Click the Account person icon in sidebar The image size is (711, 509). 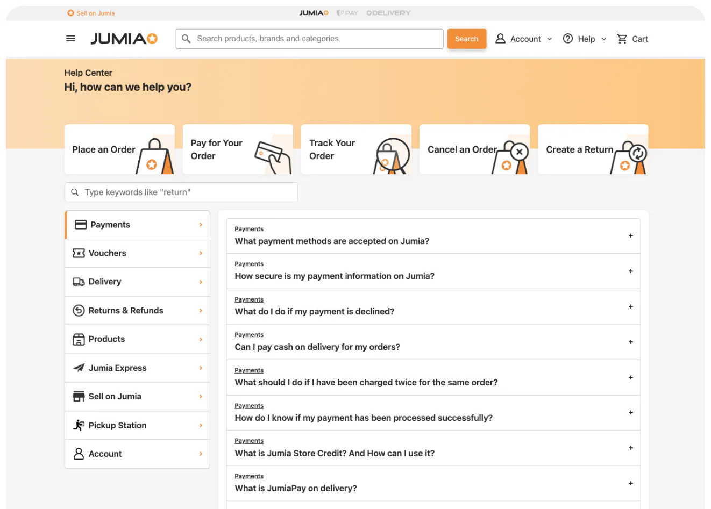[x=79, y=454]
